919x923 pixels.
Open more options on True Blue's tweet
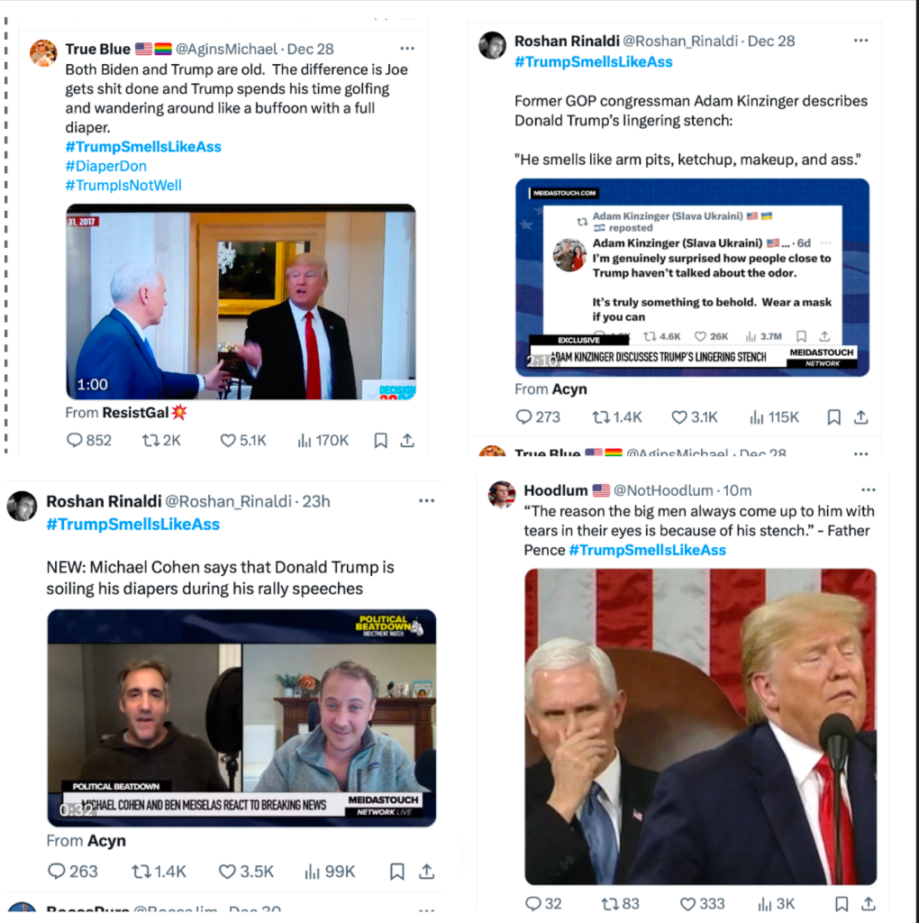click(407, 49)
